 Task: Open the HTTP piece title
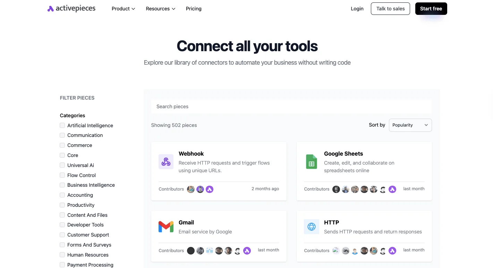[332, 222]
